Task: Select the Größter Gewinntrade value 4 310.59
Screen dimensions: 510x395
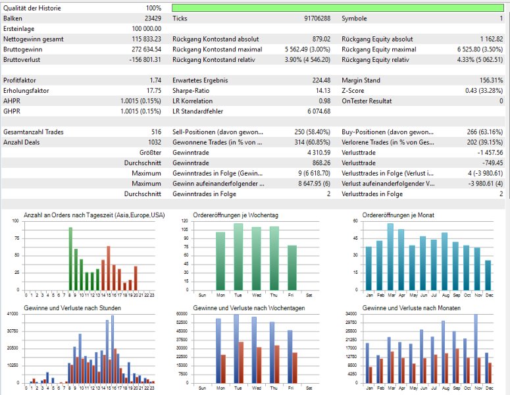Action: tap(319, 153)
